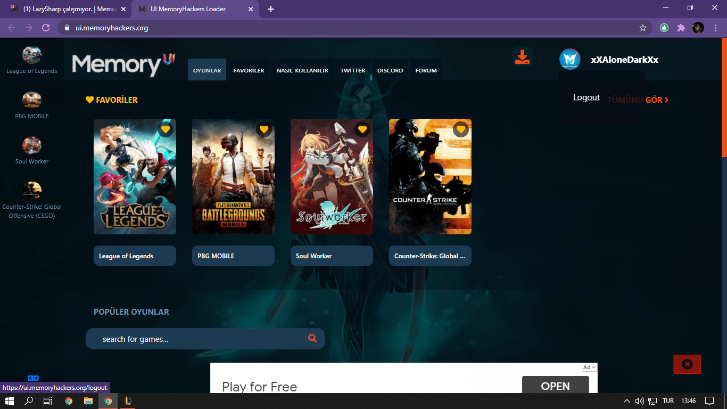This screenshot has height=409, width=727.
Task: Open the Windows Start menu
Action: tap(10, 401)
